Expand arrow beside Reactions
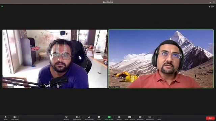Viewport: 216px width, 121px height. (x=143, y=117)
